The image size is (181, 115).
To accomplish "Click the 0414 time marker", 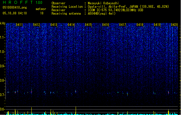I will [x=71, y=25].
